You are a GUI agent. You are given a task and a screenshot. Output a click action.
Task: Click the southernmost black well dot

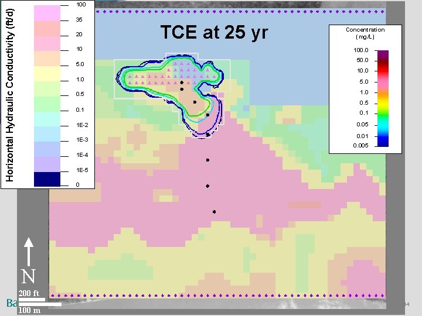coord(215,212)
